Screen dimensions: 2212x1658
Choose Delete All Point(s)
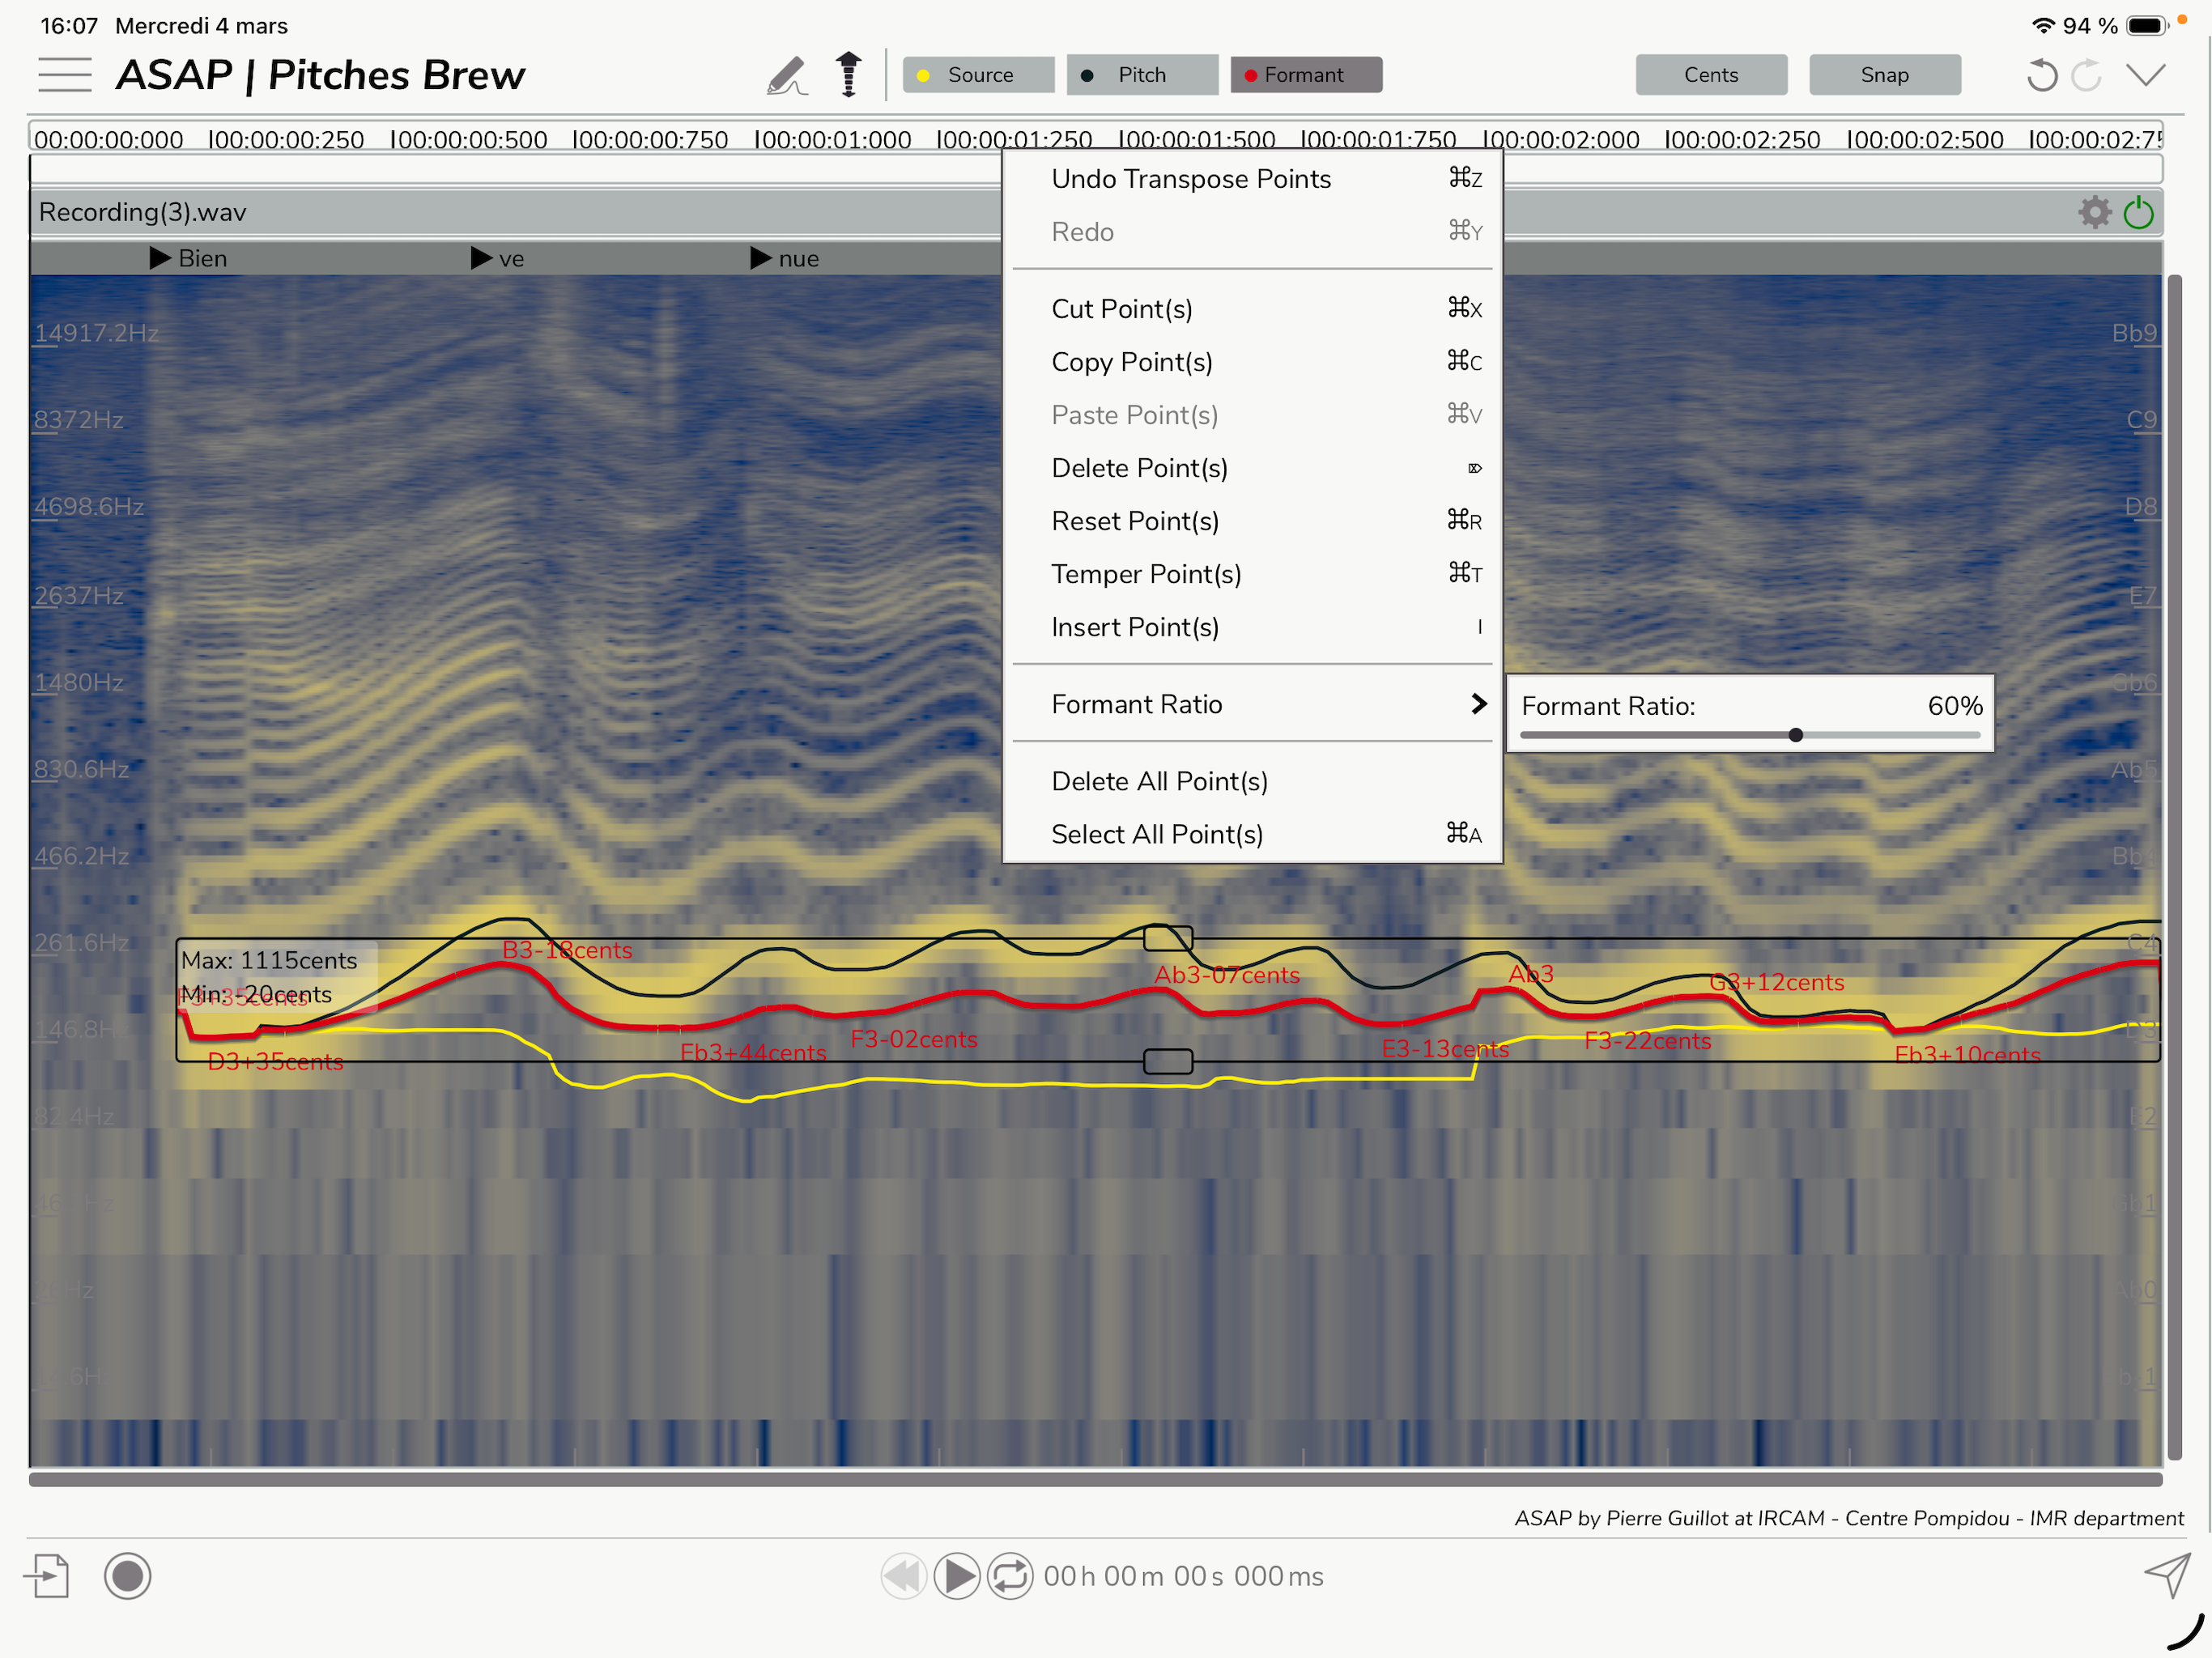1252,781
